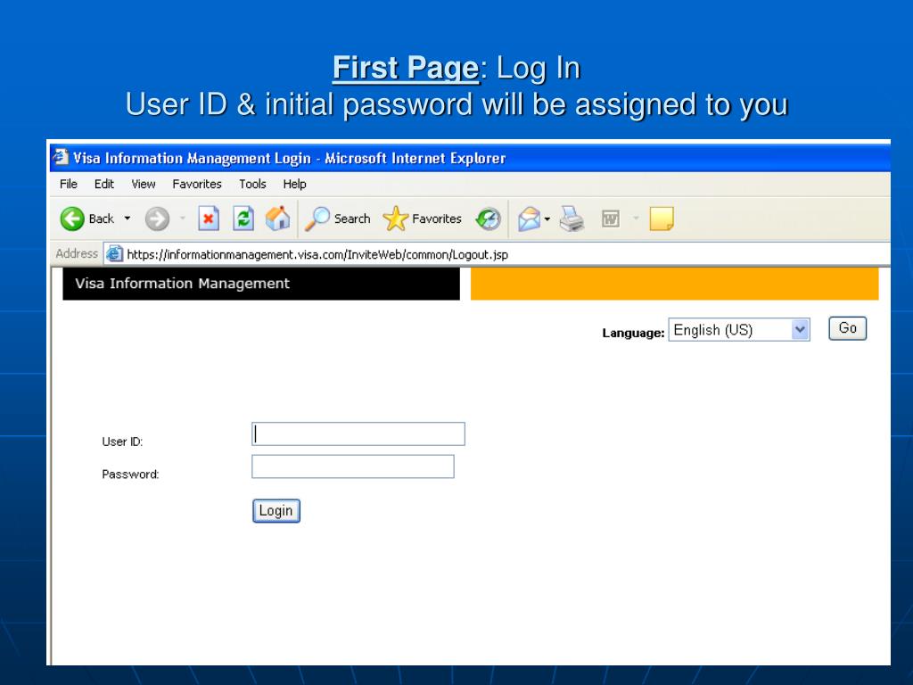Open the View menu
Viewport: 913px width, 685px height.
point(144,184)
